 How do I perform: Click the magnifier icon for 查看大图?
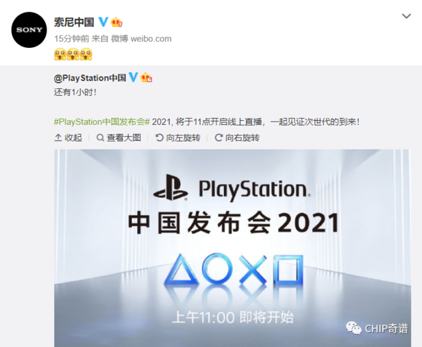pyautogui.click(x=100, y=138)
